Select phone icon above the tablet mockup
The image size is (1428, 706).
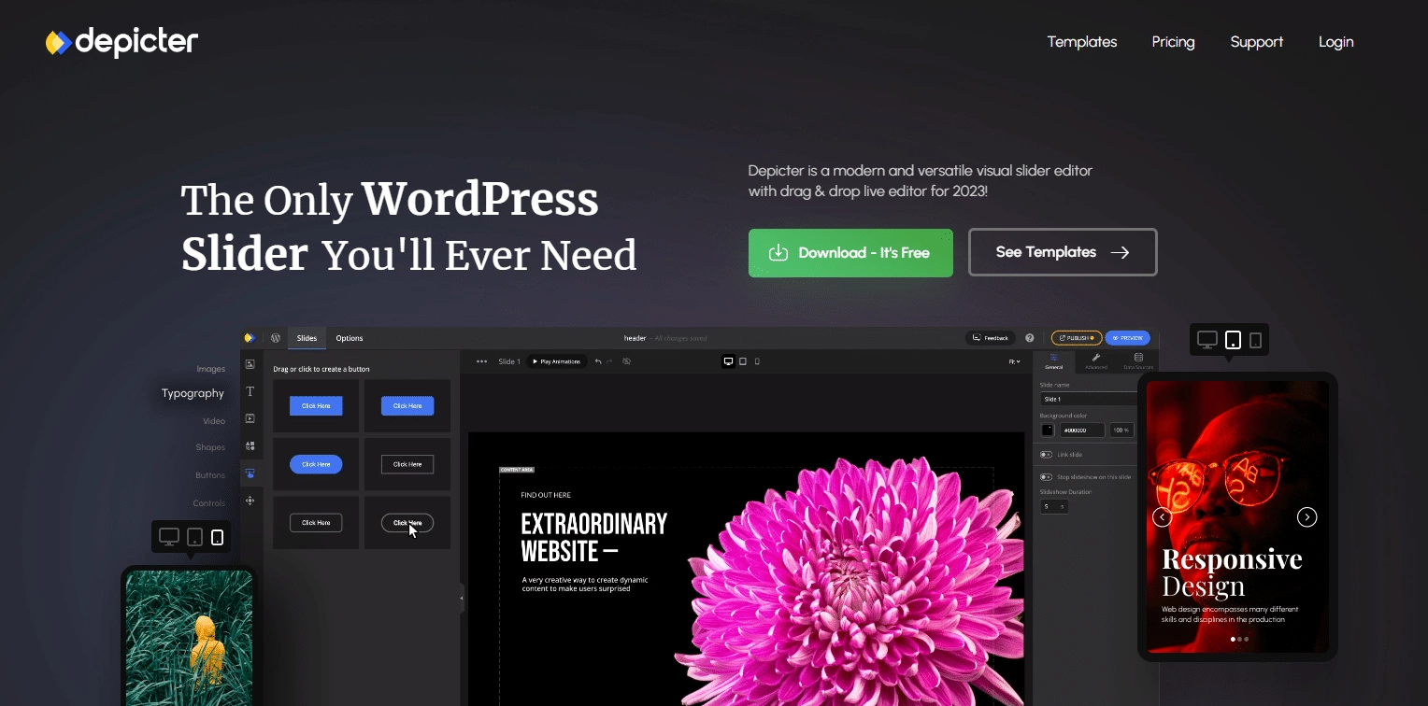1256,340
